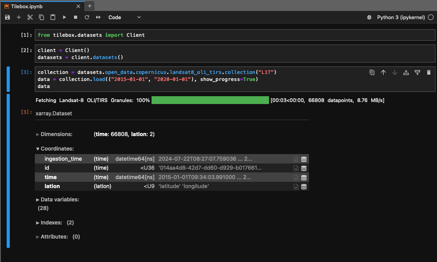Collapse the Coordinates section
This screenshot has height=262, width=437.
click(x=54, y=149)
